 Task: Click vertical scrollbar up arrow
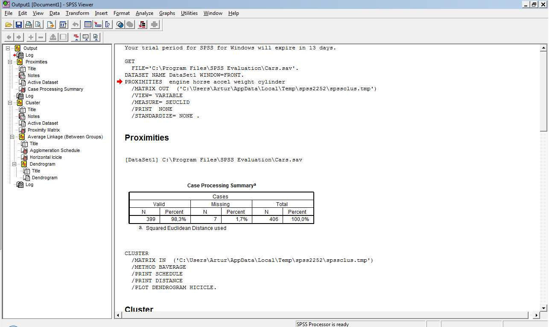click(x=544, y=48)
